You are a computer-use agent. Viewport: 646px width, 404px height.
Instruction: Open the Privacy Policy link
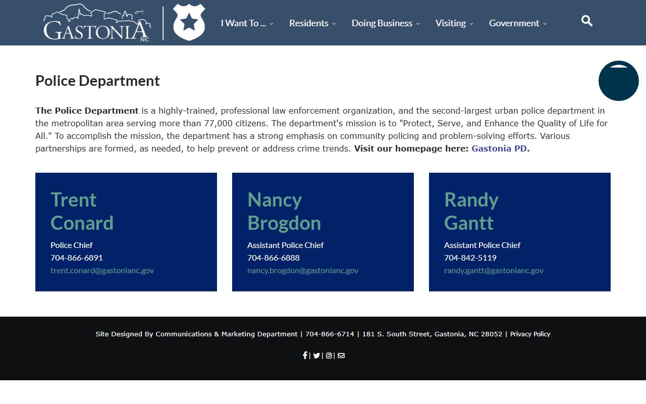530,334
